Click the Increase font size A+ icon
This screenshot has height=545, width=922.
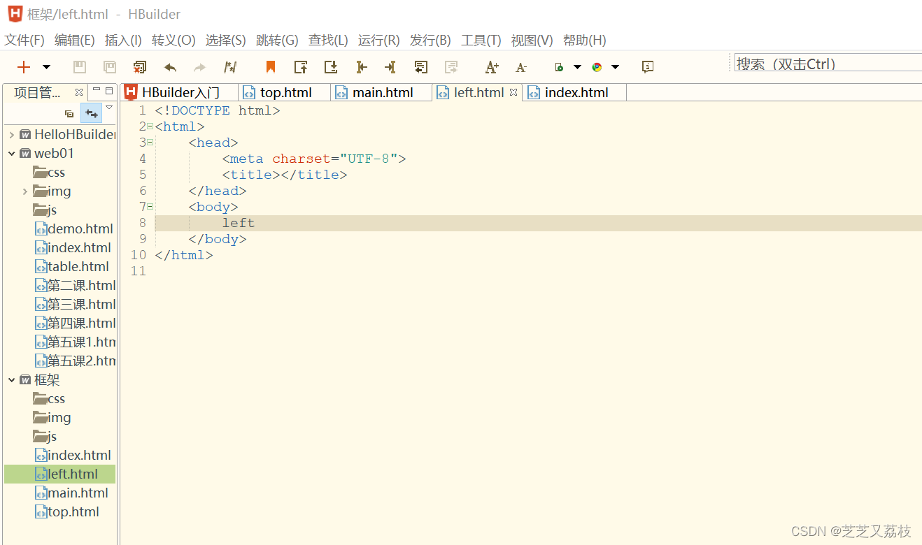[492, 67]
